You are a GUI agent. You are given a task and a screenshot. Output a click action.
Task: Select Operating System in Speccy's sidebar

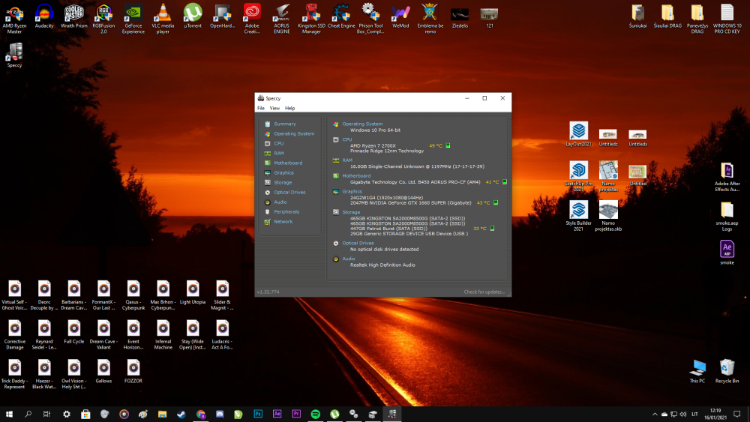click(x=294, y=134)
